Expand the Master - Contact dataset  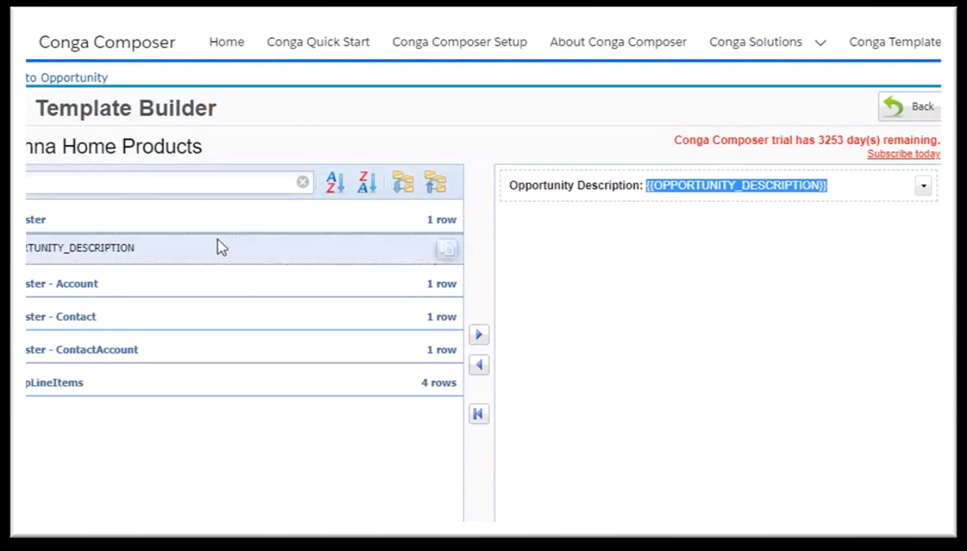[244, 317]
